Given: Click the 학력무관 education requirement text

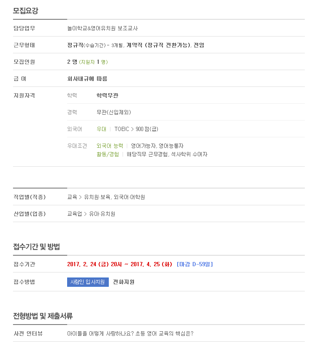Looking at the screenshot, I should point(107,96).
